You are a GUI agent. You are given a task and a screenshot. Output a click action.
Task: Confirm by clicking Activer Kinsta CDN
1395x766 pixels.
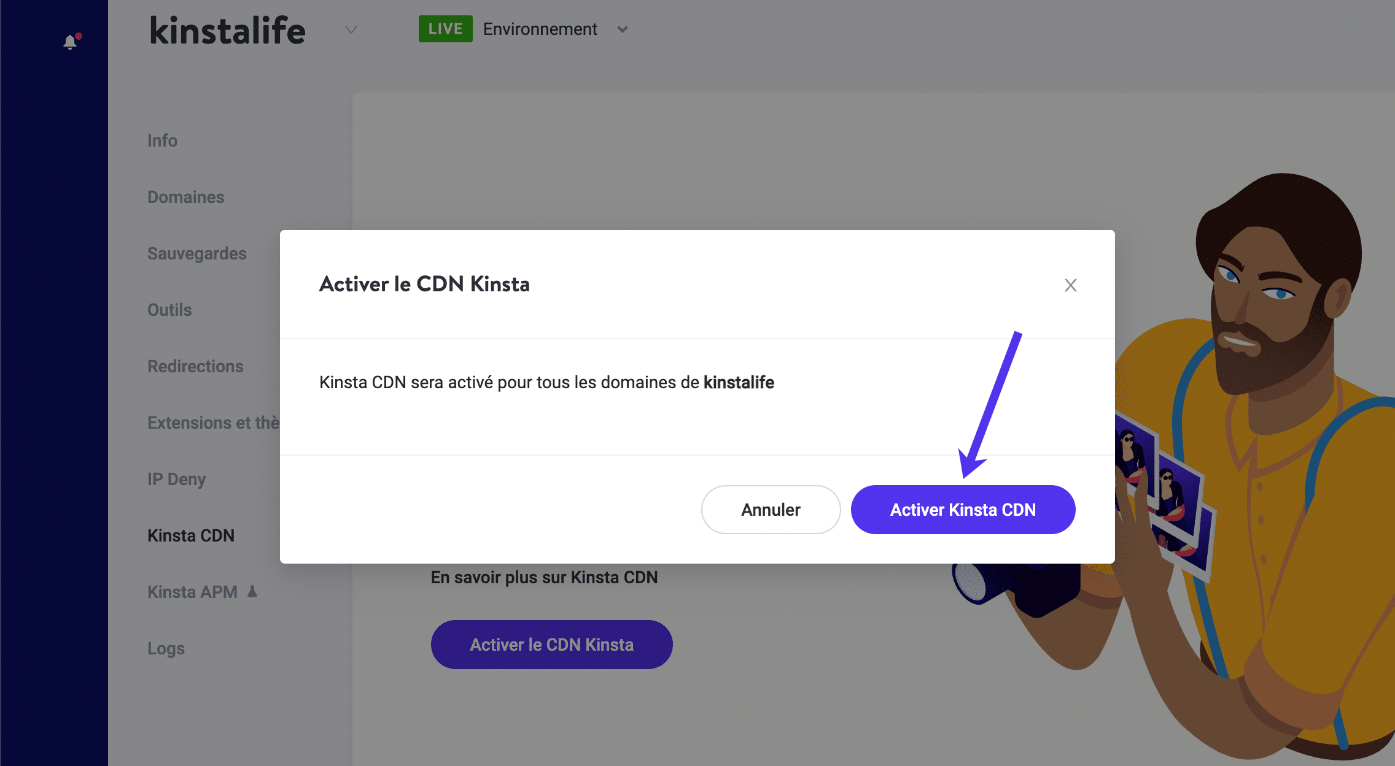(x=962, y=509)
